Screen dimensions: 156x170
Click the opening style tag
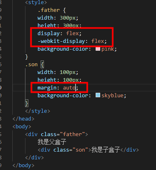[x=36, y=2]
